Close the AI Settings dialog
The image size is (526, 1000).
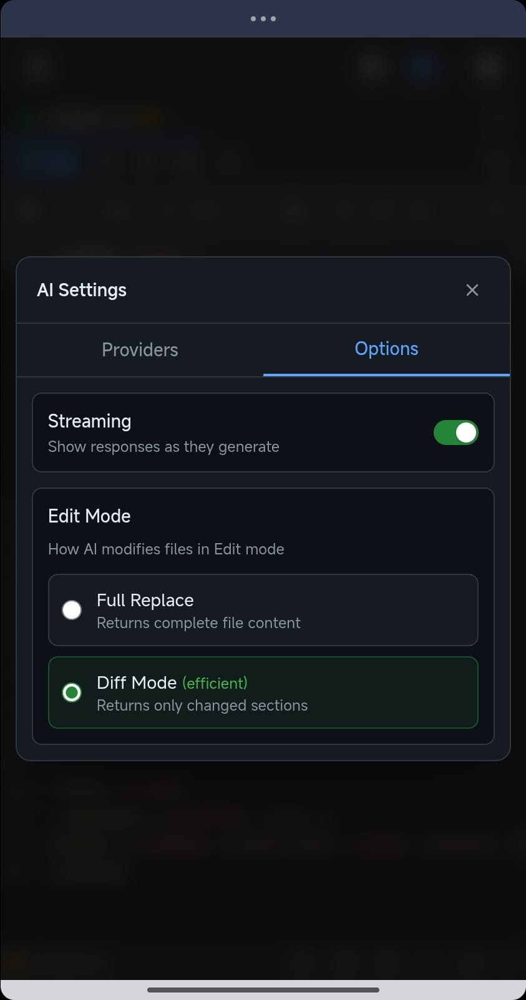pyautogui.click(x=472, y=290)
